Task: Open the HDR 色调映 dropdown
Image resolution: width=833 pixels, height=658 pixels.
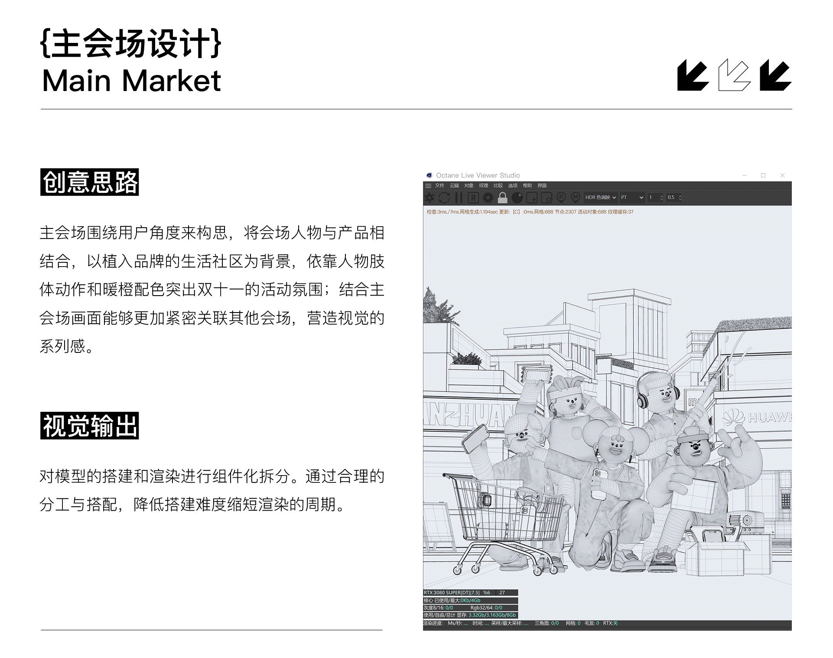Action: pos(600,197)
